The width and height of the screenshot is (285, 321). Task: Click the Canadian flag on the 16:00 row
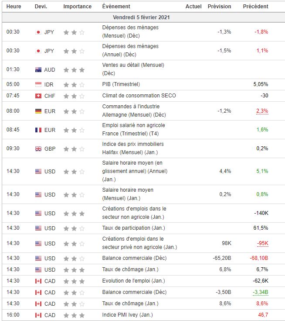[x=38, y=315]
